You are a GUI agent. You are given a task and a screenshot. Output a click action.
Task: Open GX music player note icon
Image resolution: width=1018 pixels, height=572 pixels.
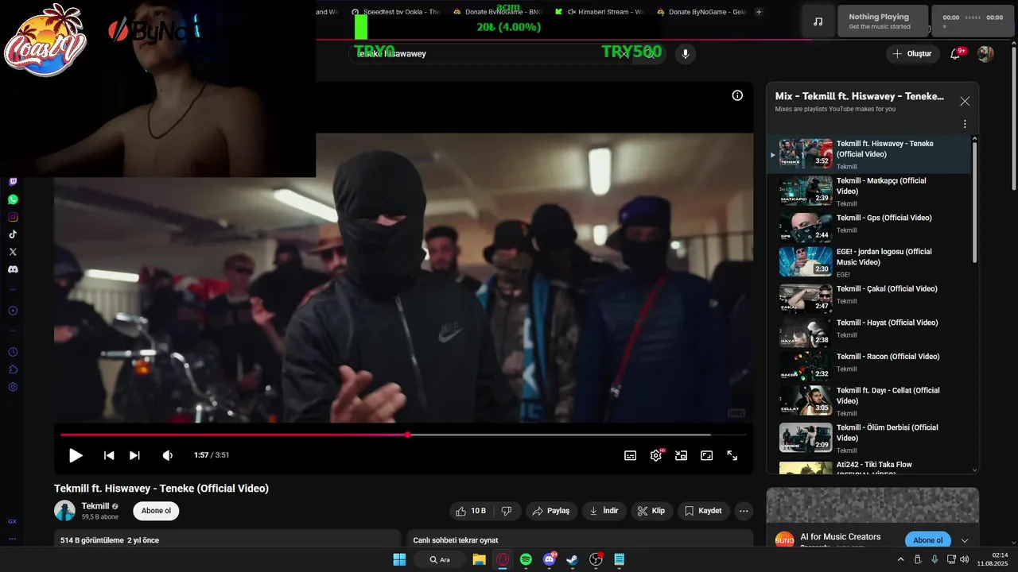pos(818,21)
